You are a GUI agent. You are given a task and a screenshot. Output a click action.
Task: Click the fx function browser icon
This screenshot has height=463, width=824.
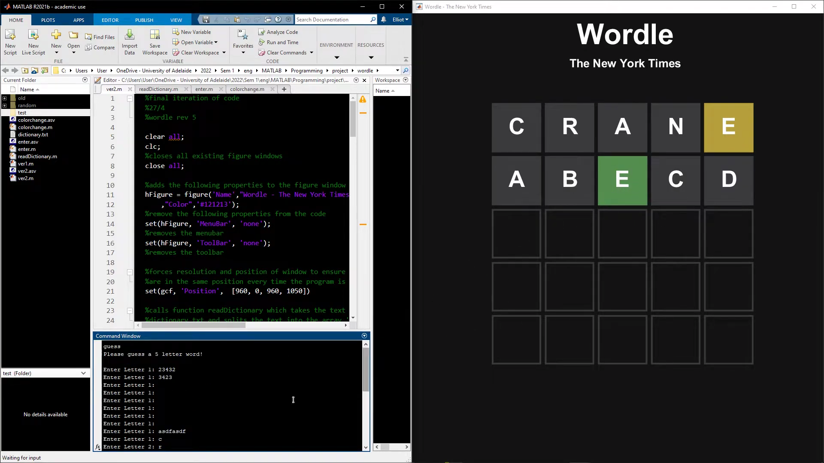point(98,447)
